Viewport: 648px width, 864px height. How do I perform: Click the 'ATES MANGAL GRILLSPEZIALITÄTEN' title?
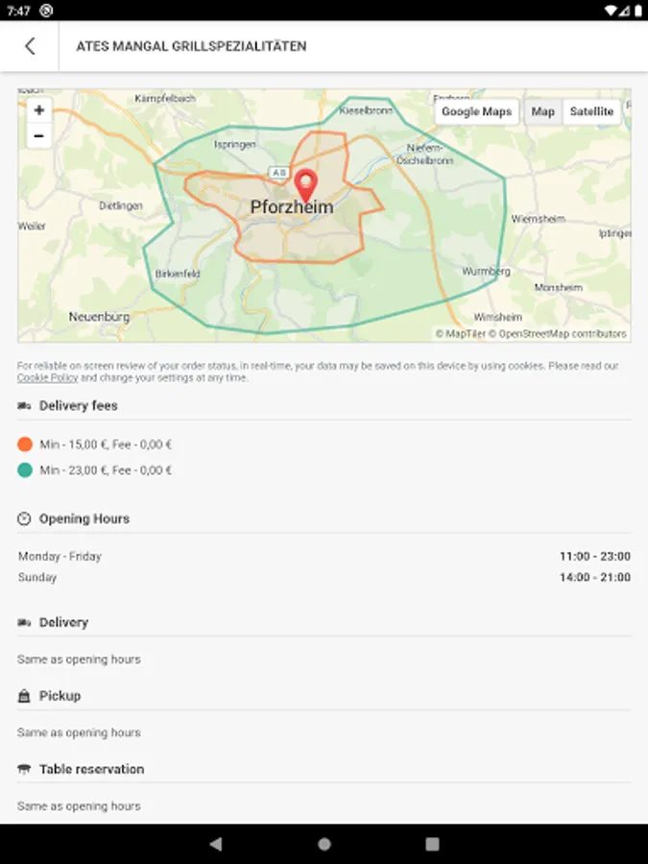[x=191, y=46]
